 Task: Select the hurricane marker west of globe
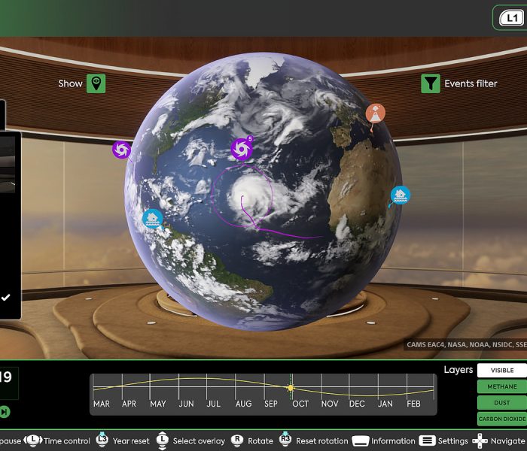click(122, 150)
